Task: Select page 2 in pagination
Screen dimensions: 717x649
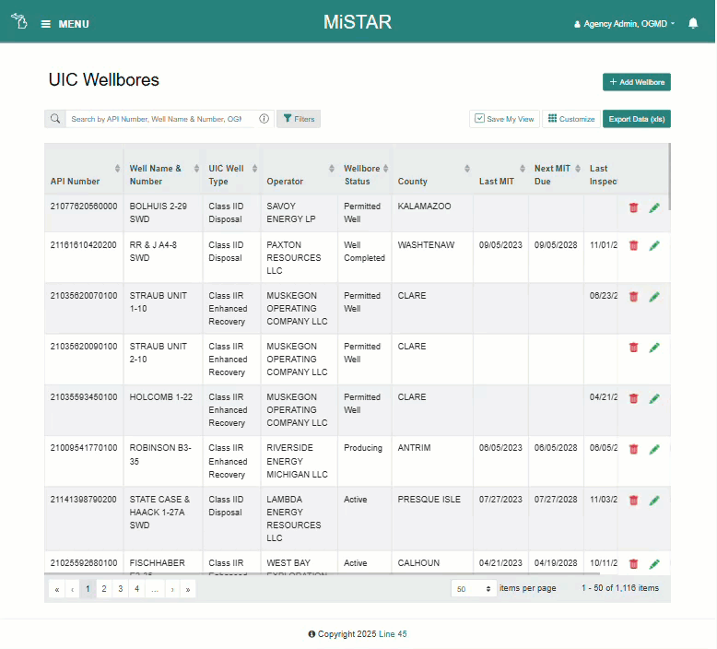Action: [104, 589]
